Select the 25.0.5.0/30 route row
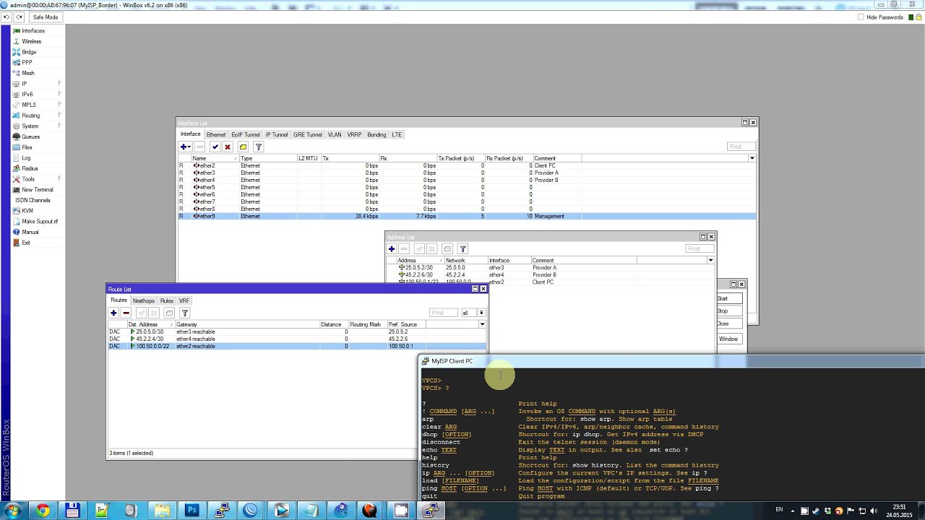 [x=296, y=331]
